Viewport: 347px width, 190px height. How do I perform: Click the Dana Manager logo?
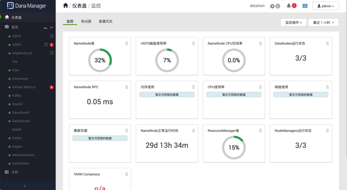(27, 6)
